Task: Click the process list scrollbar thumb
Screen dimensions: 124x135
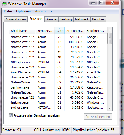Action: pos(109,38)
